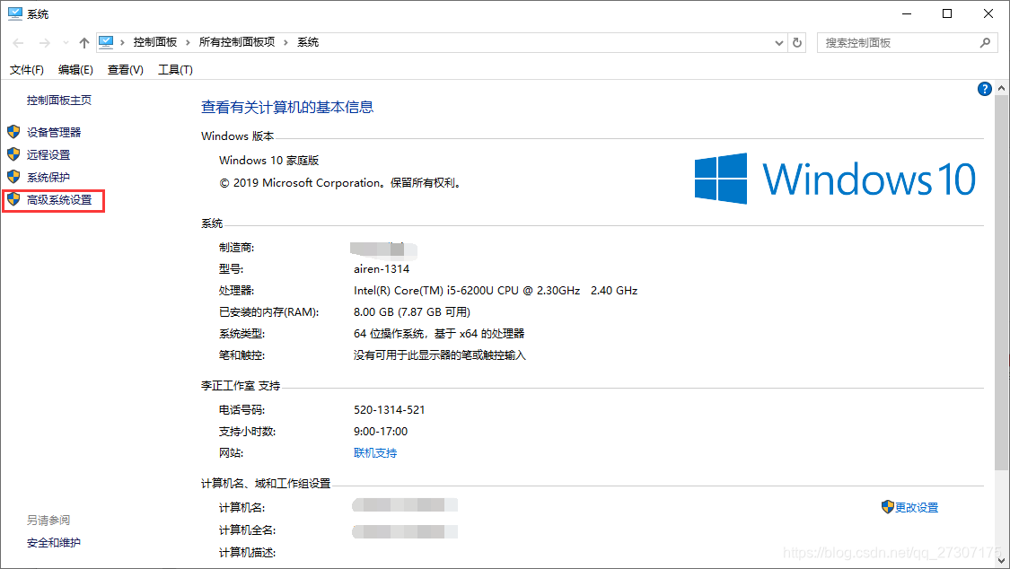Close the 系统 window
Viewport: 1010px width, 569px height.
pos(988,13)
